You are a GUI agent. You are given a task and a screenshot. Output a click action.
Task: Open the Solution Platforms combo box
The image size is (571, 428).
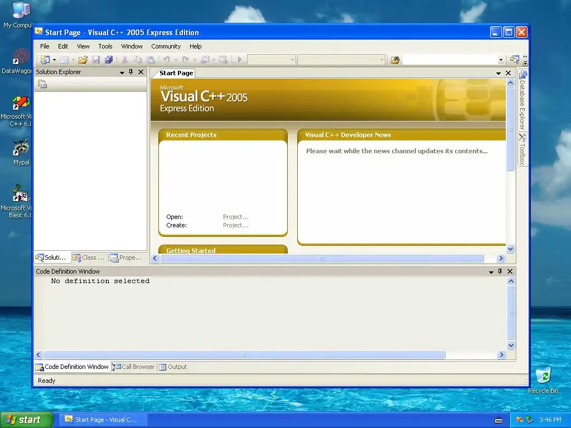[341, 59]
